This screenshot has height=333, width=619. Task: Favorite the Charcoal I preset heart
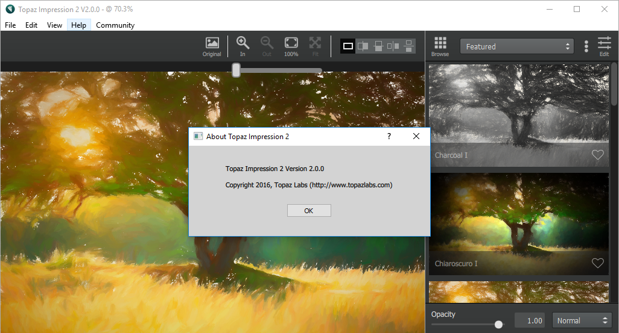pyautogui.click(x=597, y=155)
